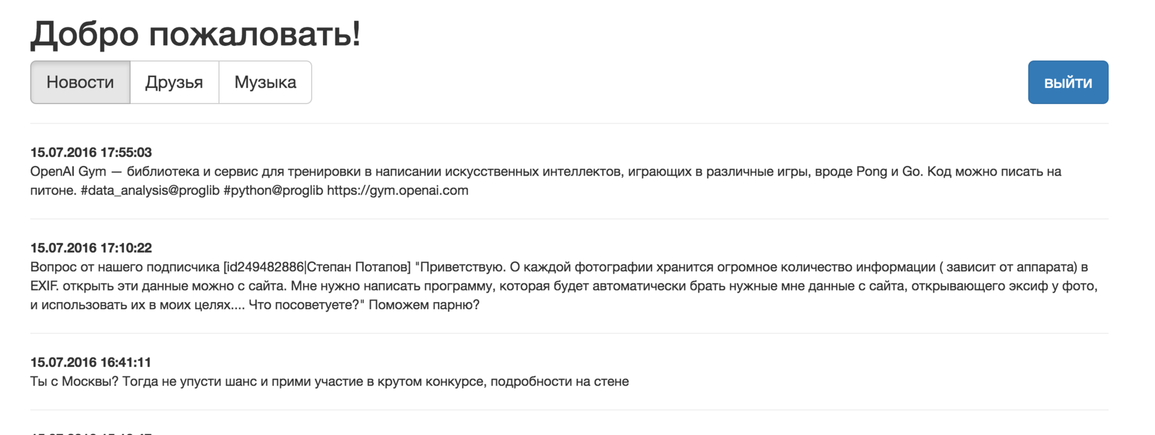Click the word EXIF in the second post
Screen dimensions: 1155x435
(x=44, y=286)
